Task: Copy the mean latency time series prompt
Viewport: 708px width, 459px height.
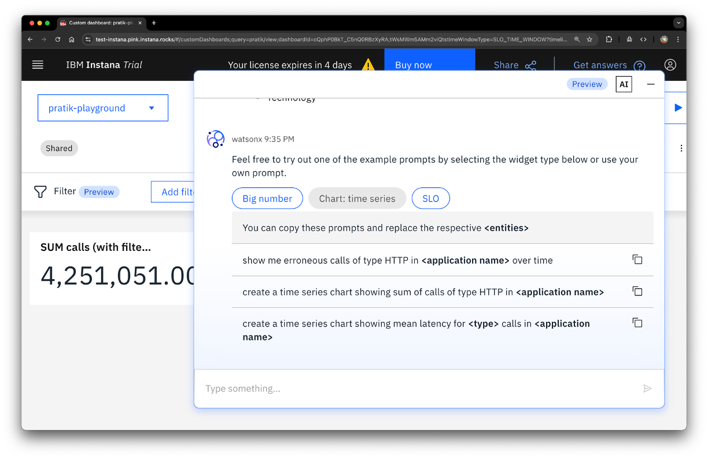Action: (x=637, y=323)
